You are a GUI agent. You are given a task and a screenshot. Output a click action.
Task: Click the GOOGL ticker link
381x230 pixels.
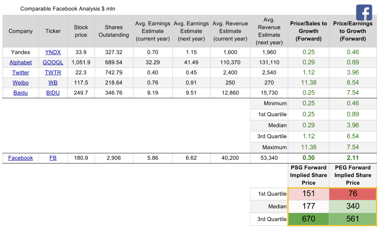tap(53, 62)
